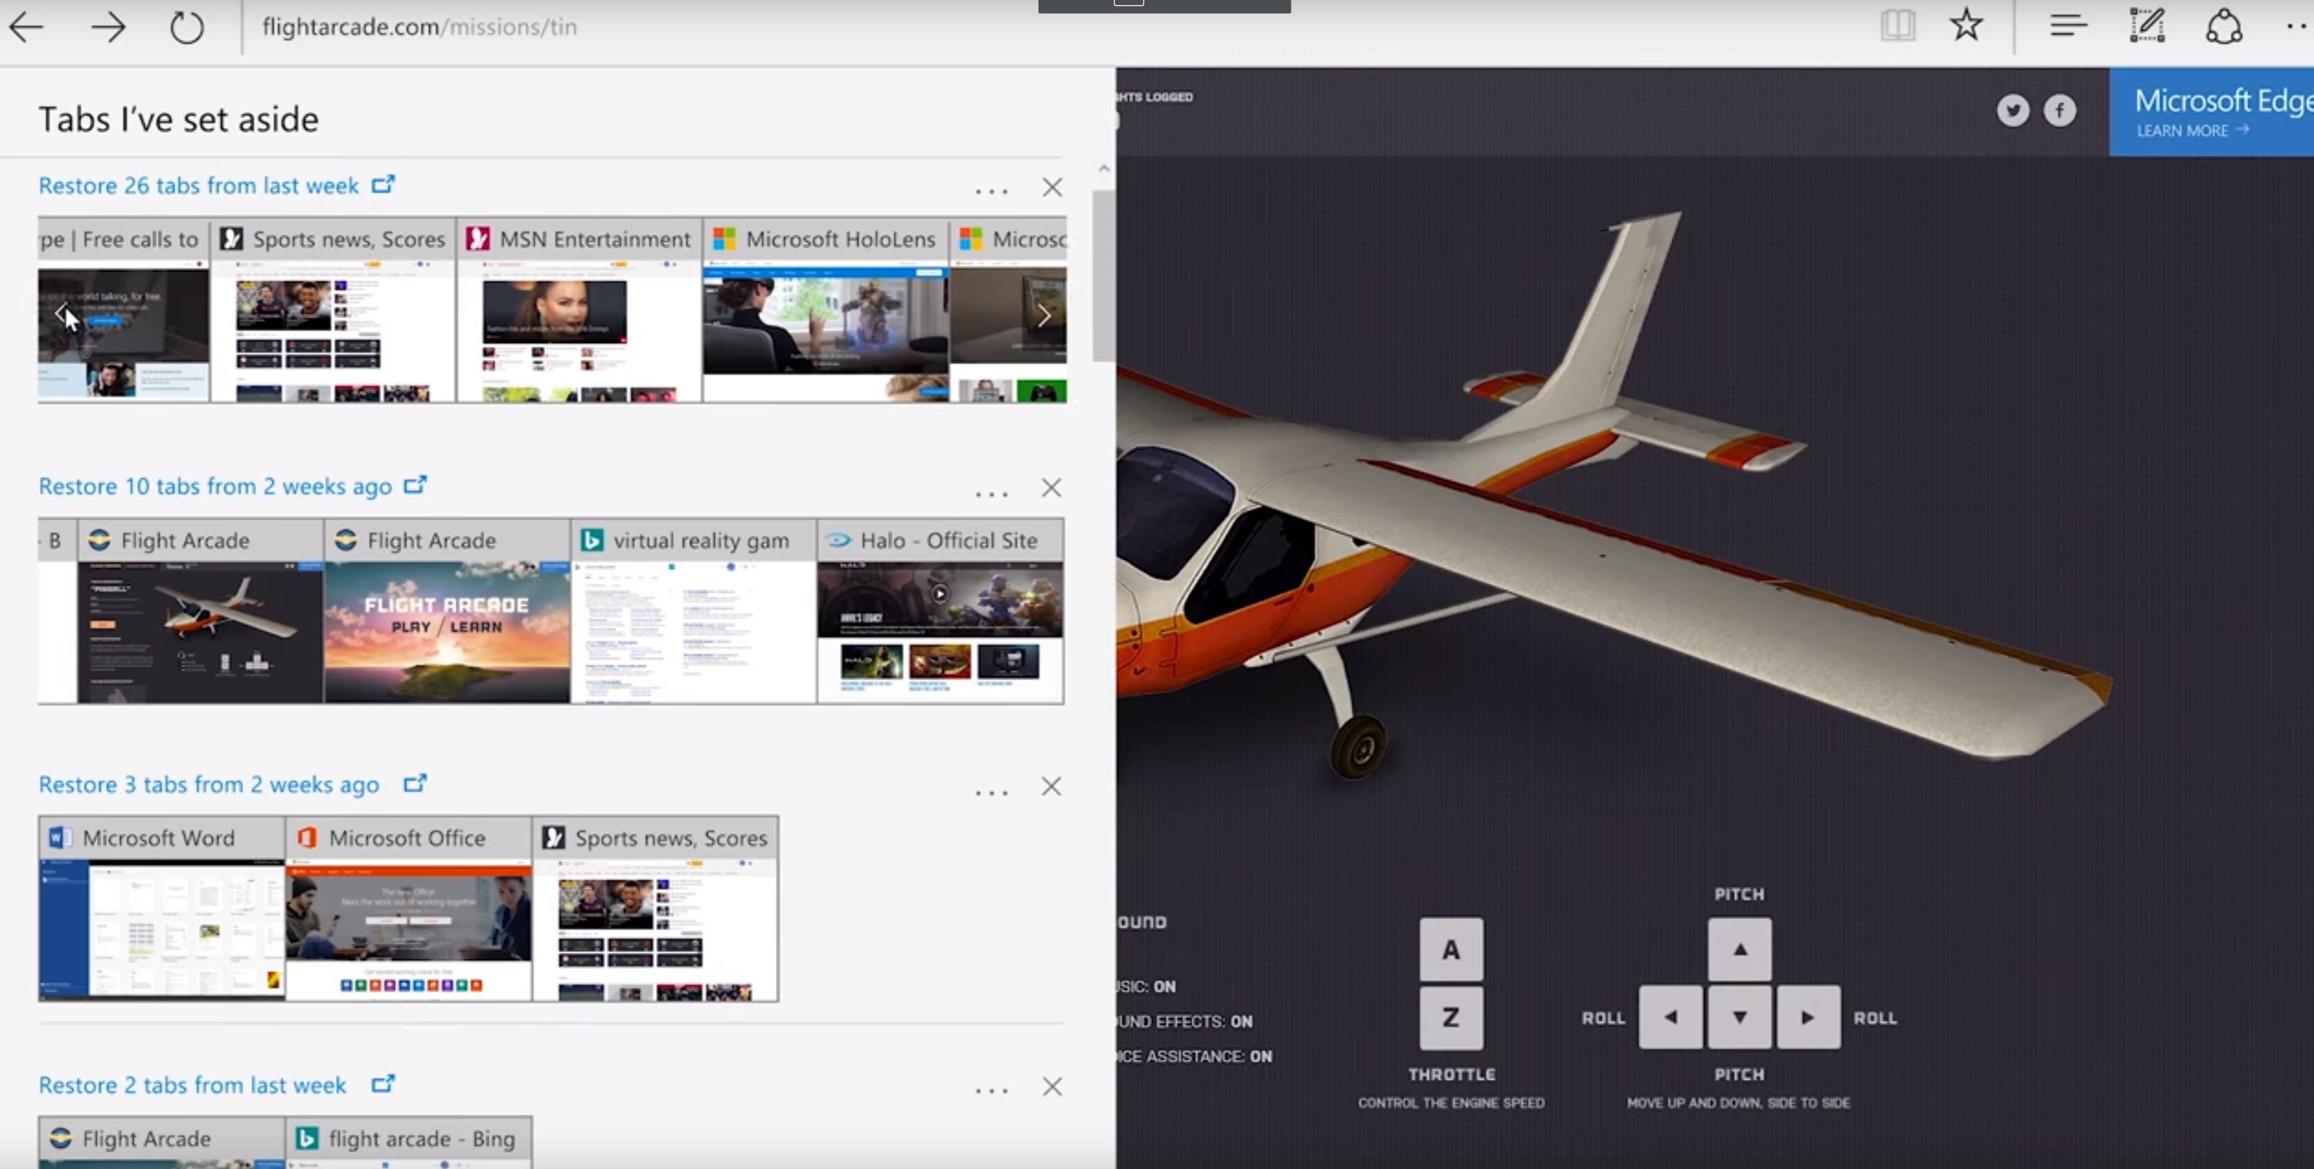Click the Facebook share icon
Image resolution: width=2314 pixels, height=1169 pixels.
[x=2060, y=110]
